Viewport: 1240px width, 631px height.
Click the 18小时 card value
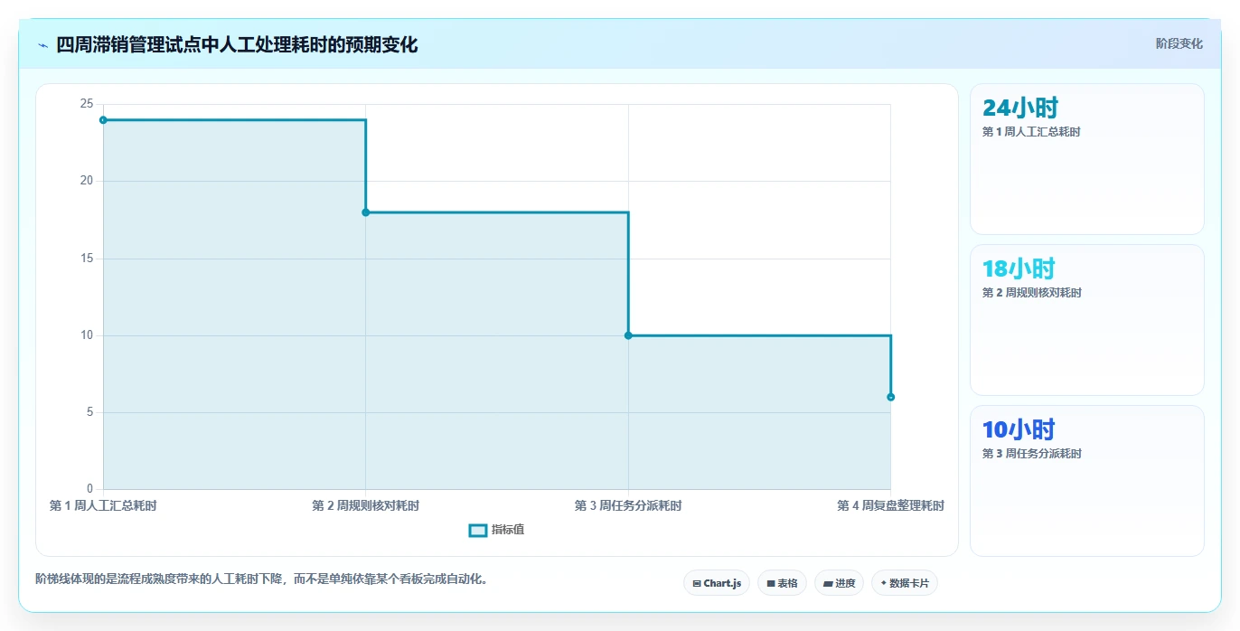(1019, 269)
